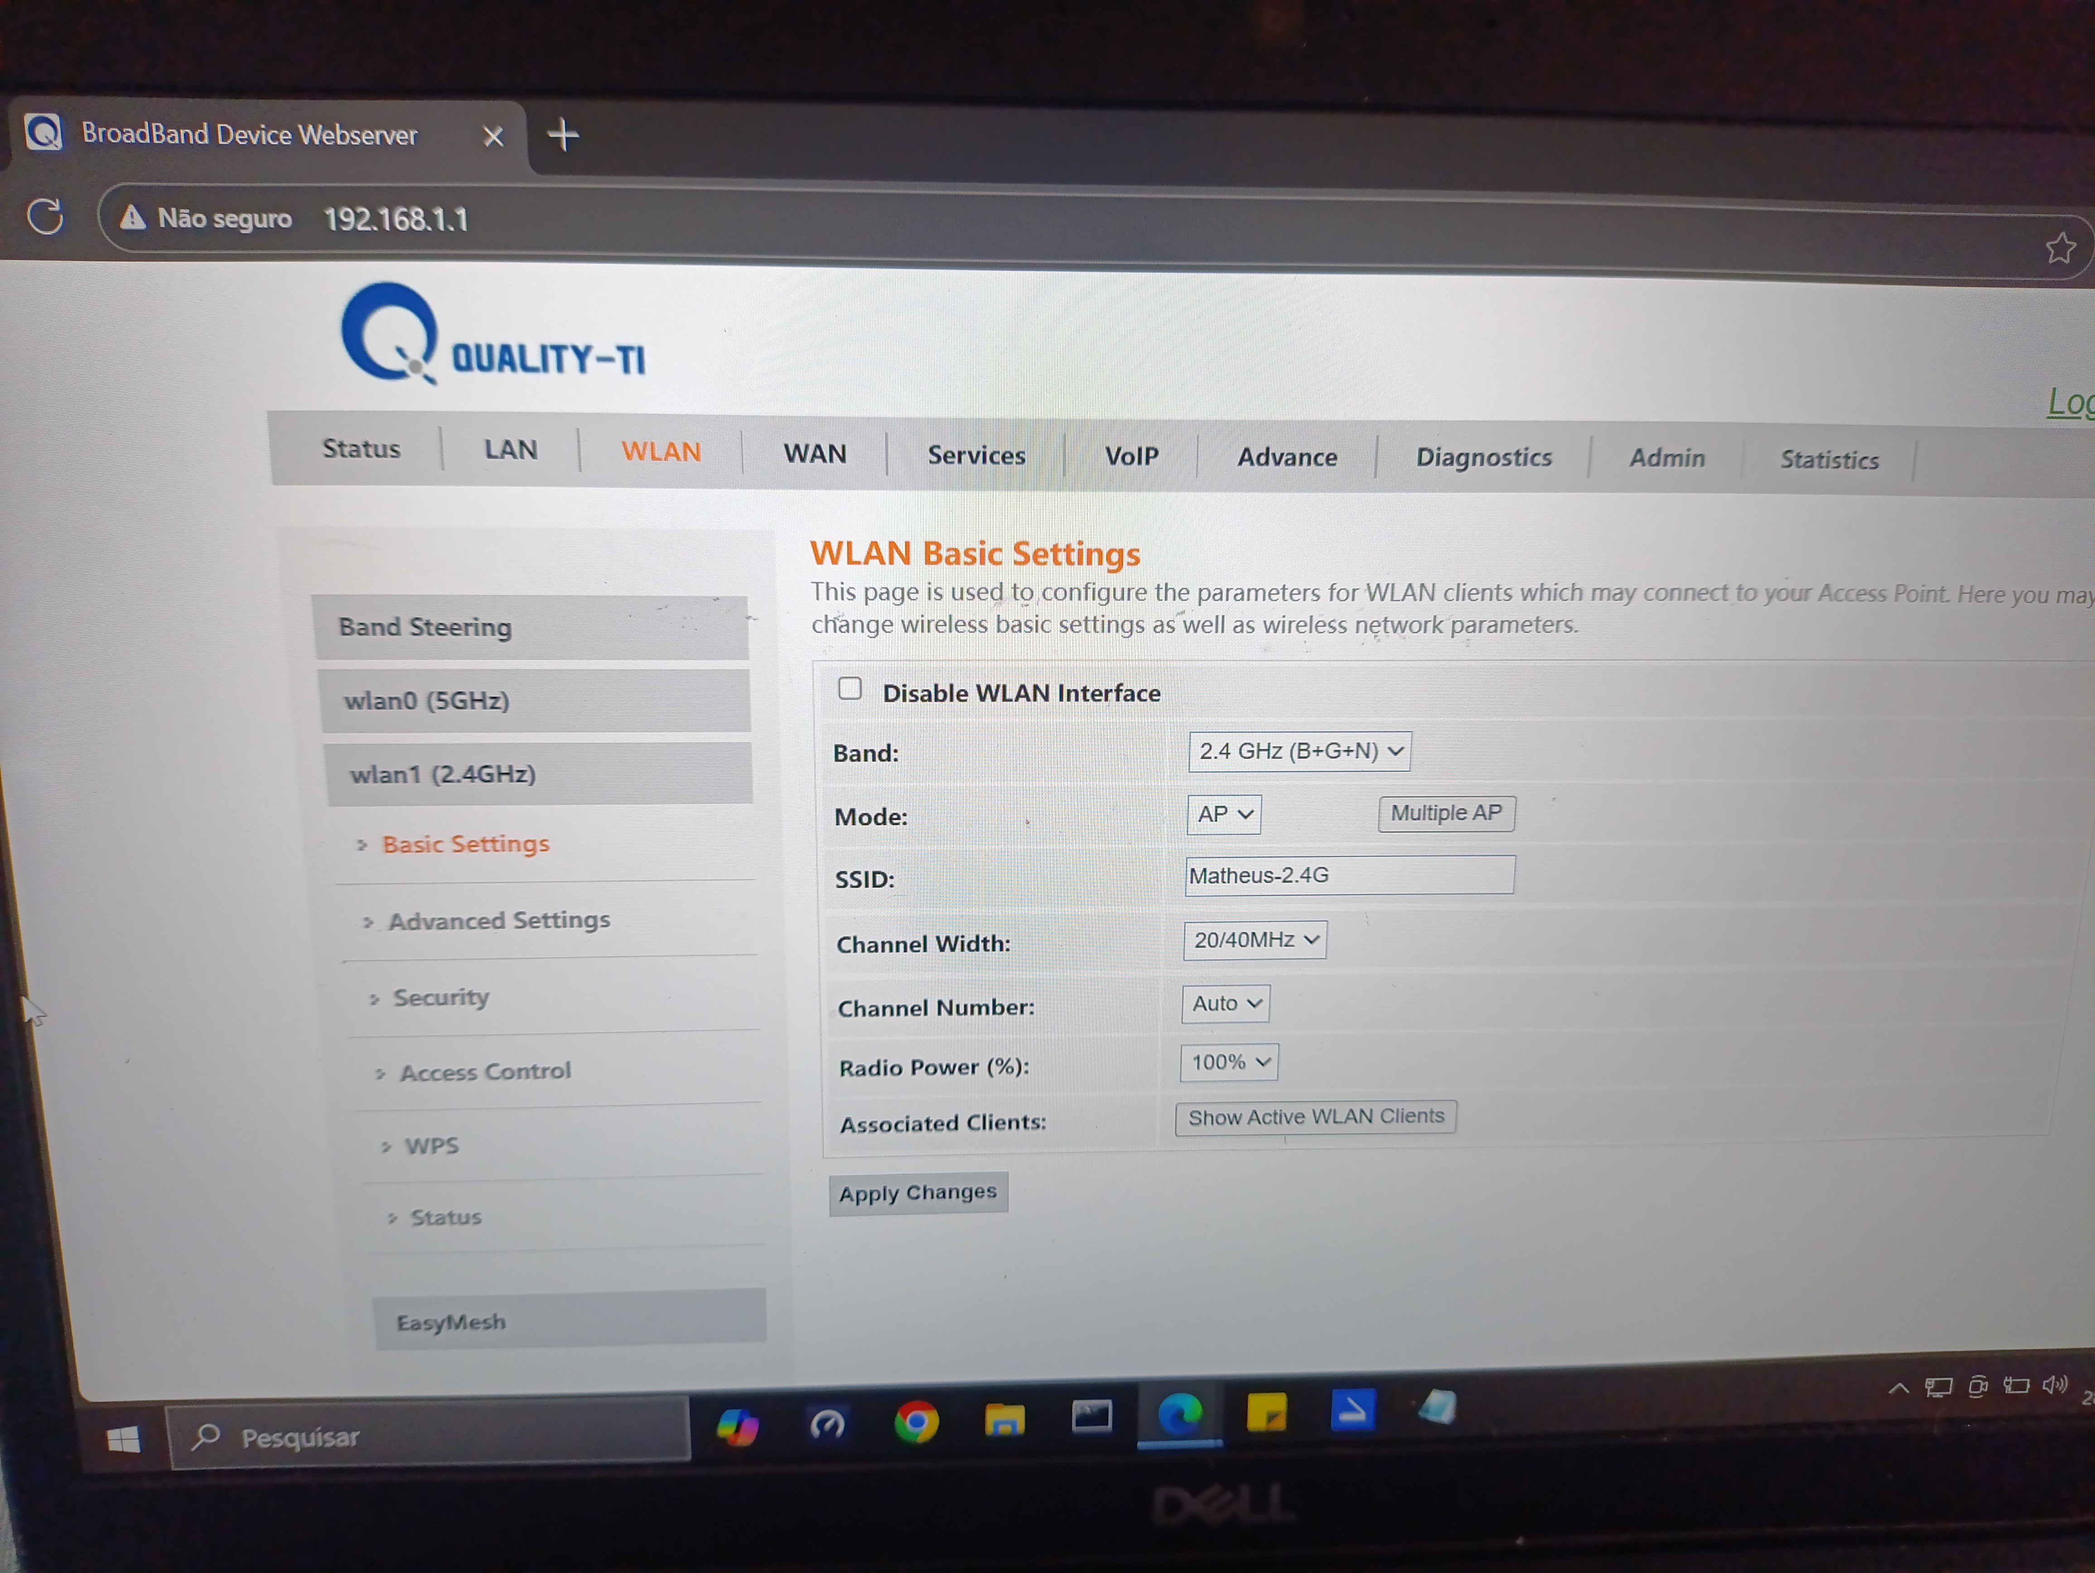Open the Diagnostics tab
Viewport: 2095px width, 1573px height.
[x=1483, y=458]
